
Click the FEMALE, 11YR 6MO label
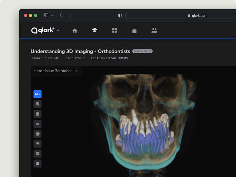[45, 58]
